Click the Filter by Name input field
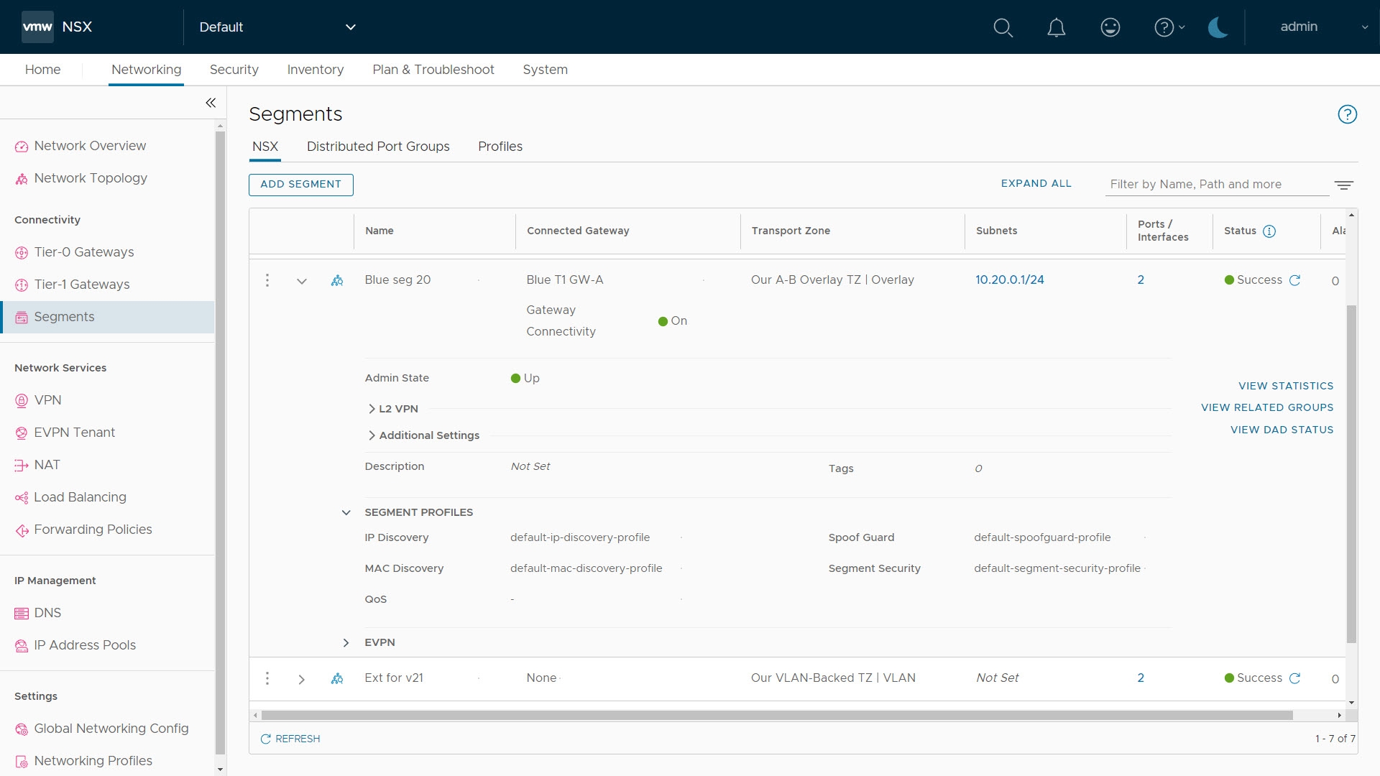This screenshot has height=776, width=1380. pos(1216,185)
